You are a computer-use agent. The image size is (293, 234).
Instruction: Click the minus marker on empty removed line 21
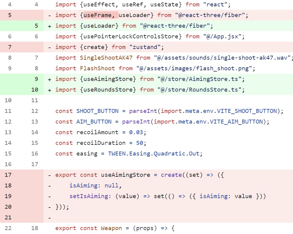pyautogui.click(x=50, y=218)
